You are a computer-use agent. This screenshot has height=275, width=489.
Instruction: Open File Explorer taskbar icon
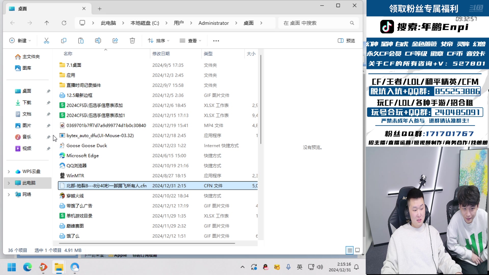(59, 267)
